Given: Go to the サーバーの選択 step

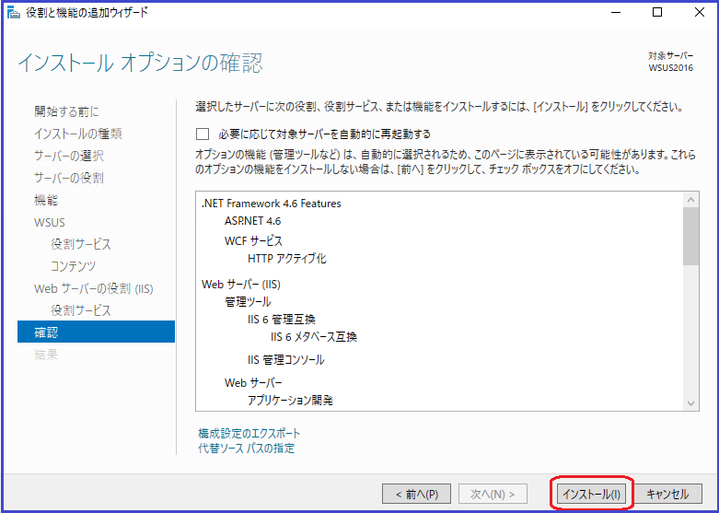Looking at the screenshot, I should click(x=69, y=156).
